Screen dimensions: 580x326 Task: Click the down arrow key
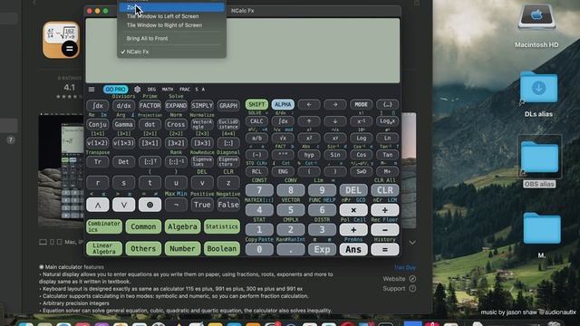click(x=335, y=121)
